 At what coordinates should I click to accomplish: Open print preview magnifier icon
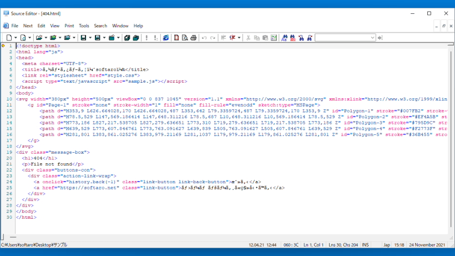pos(185,38)
